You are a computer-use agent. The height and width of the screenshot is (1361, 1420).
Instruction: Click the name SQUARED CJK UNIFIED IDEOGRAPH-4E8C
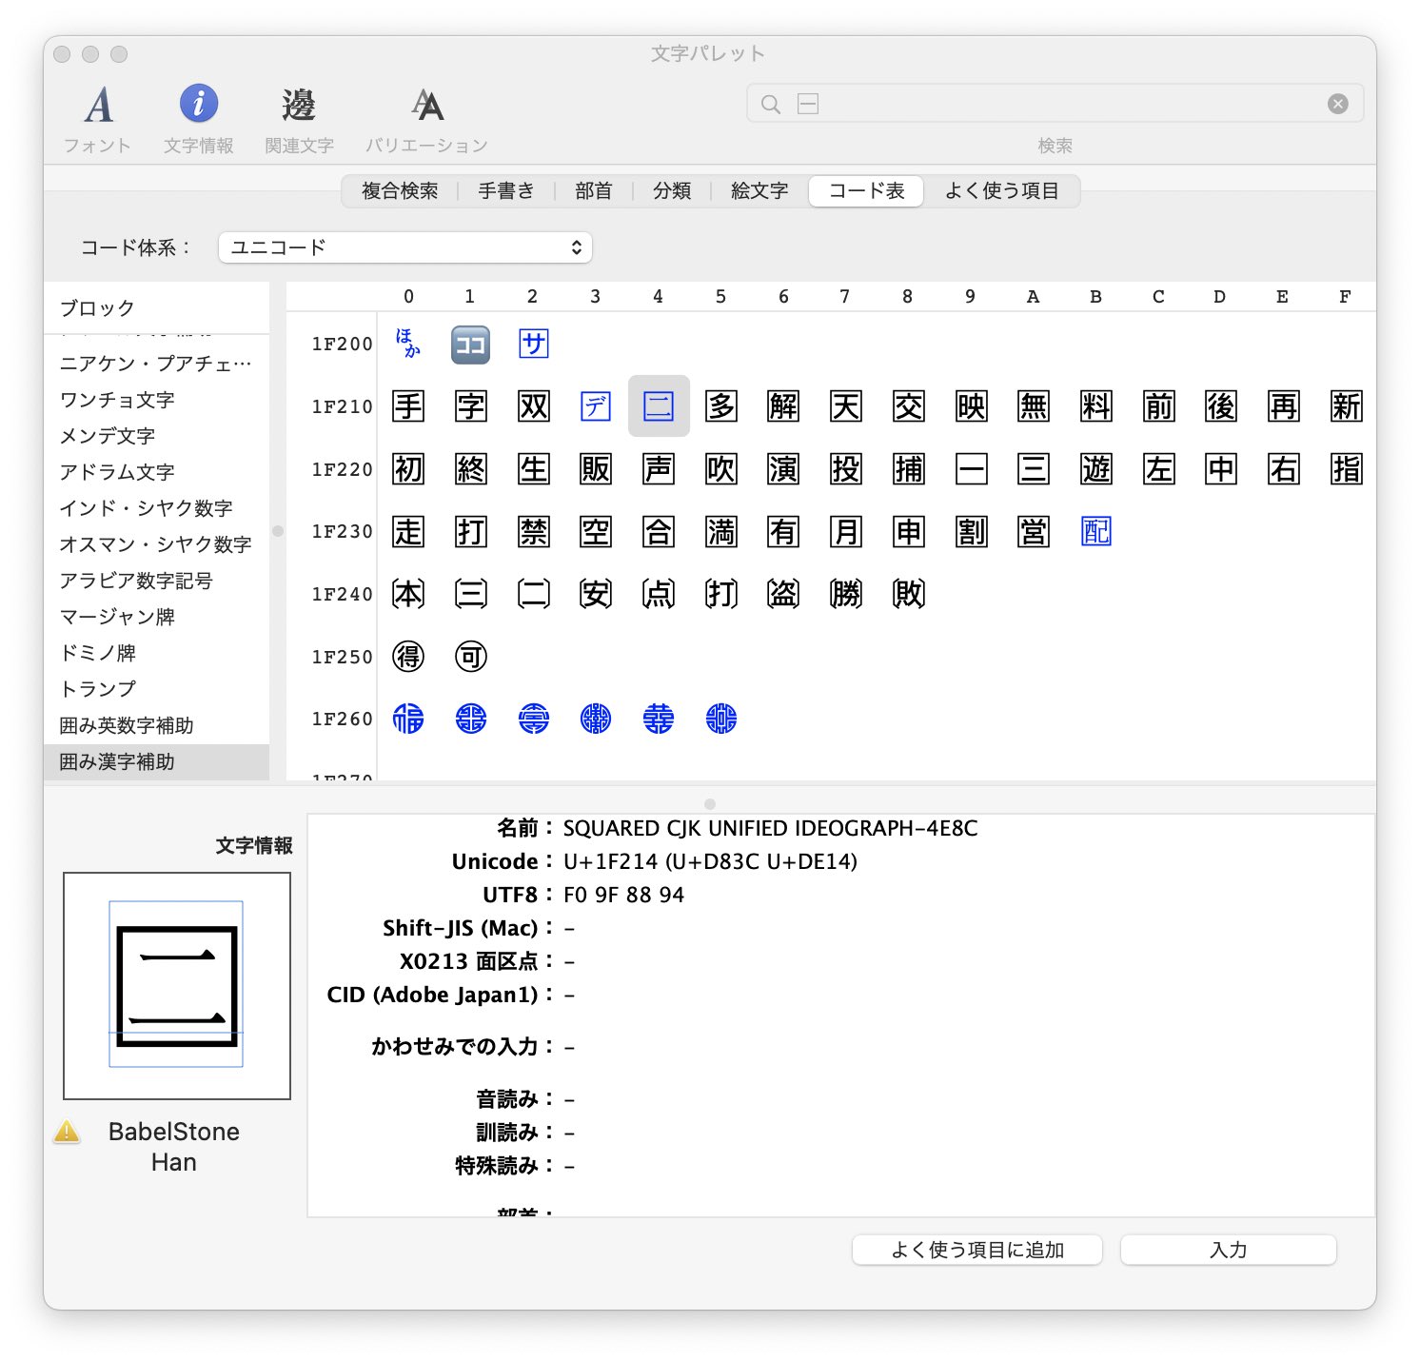point(771,828)
